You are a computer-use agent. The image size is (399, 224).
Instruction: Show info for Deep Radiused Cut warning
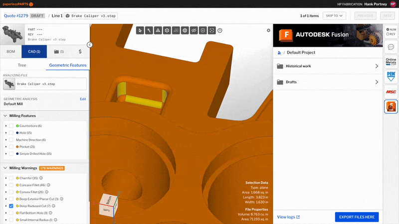tap(53, 206)
